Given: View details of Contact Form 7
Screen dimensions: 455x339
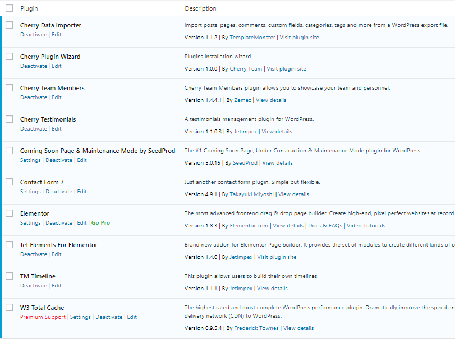Looking at the screenshot, I should 293,194.
